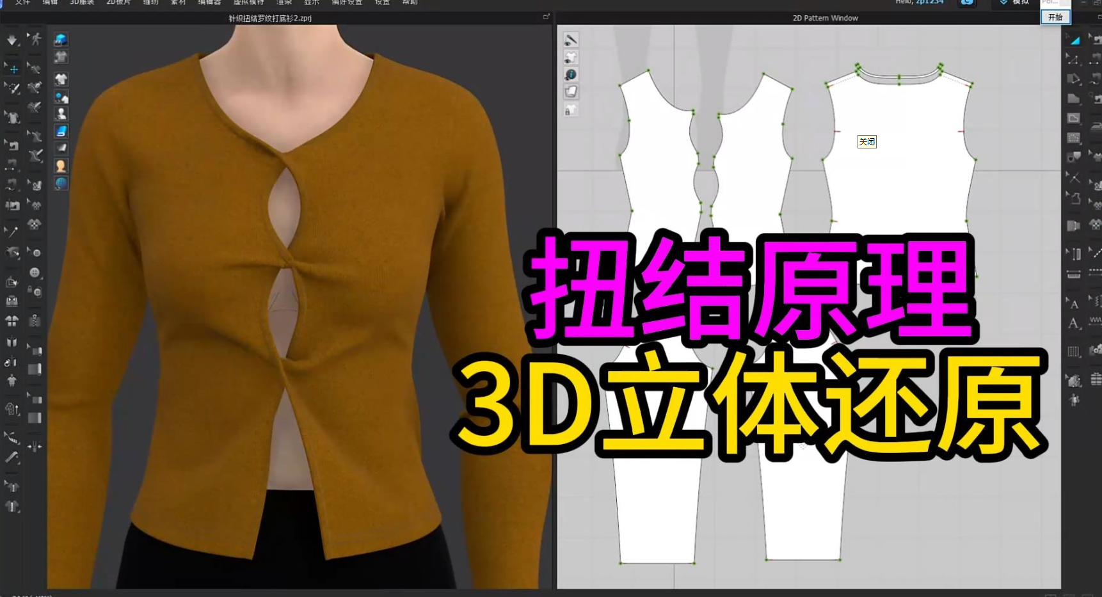Viewport: 1102px width, 597px height.
Task: Click the cloud sync icon in the title bar
Action: click(966, 3)
